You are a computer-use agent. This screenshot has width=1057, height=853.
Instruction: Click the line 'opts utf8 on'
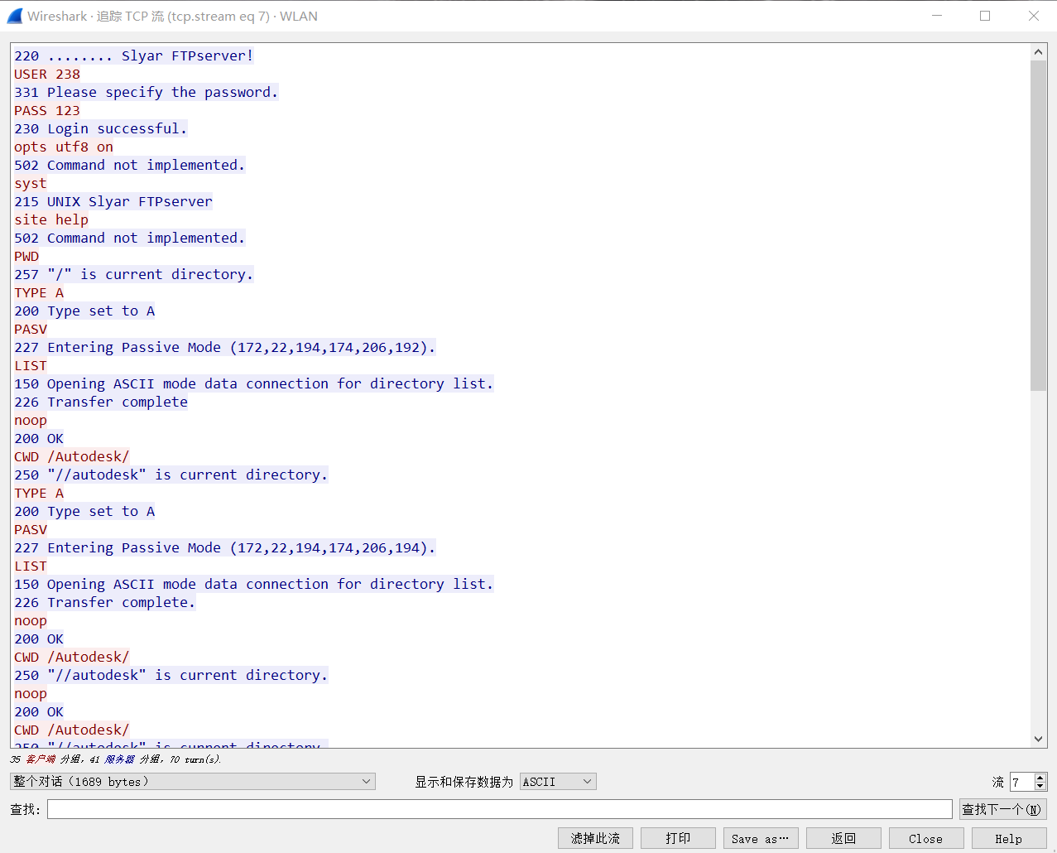click(x=64, y=147)
